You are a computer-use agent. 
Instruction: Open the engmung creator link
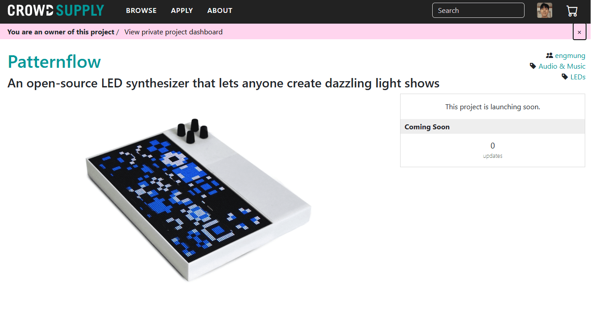[570, 56]
